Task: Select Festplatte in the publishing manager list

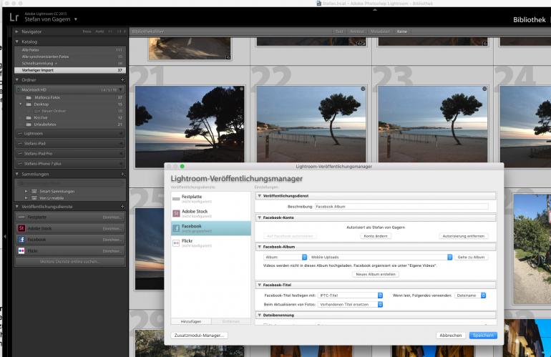Action: click(211, 199)
